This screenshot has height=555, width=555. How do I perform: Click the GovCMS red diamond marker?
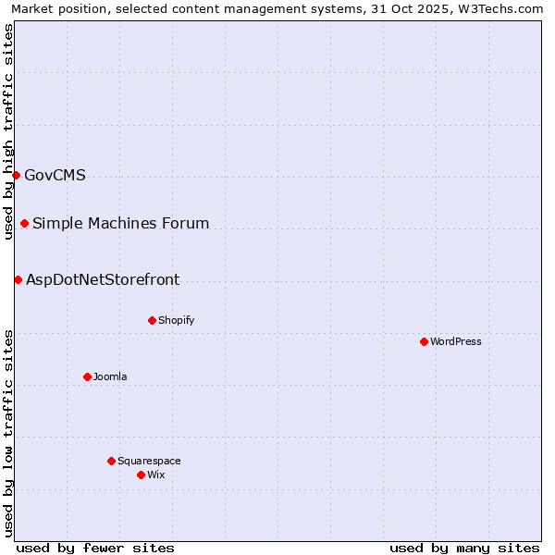[16, 175]
